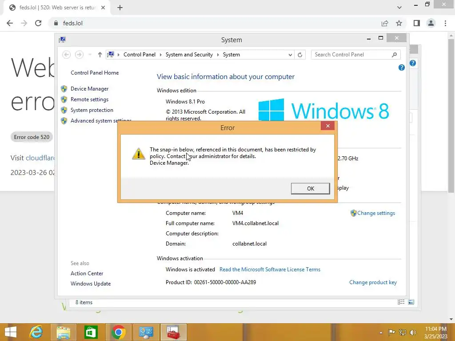Screen dimensions: 455x341
Task: Click Change settings for computer name
Action: (376, 213)
